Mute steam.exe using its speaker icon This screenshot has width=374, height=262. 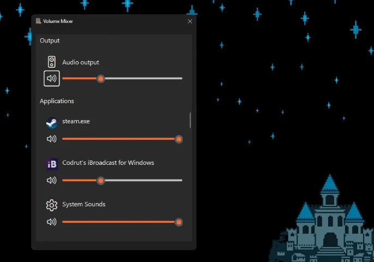52,139
